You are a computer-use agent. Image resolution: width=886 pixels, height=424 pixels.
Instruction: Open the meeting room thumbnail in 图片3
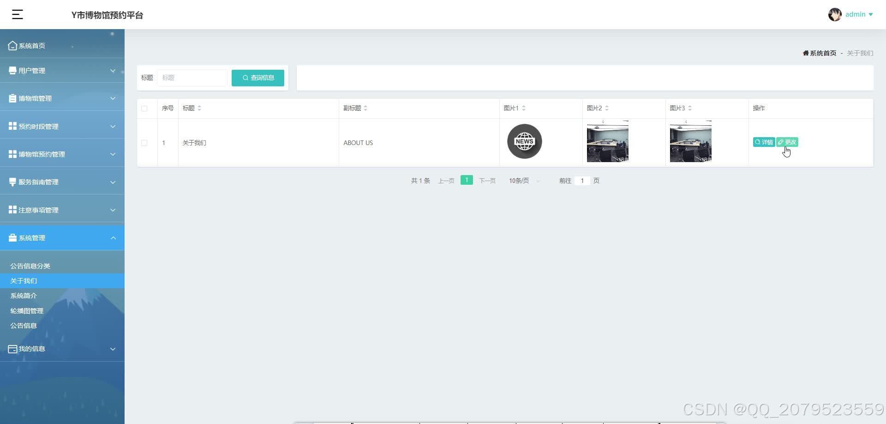[x=691, y=141]
